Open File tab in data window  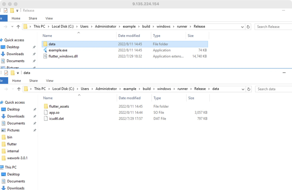click(x=4, y=81)
